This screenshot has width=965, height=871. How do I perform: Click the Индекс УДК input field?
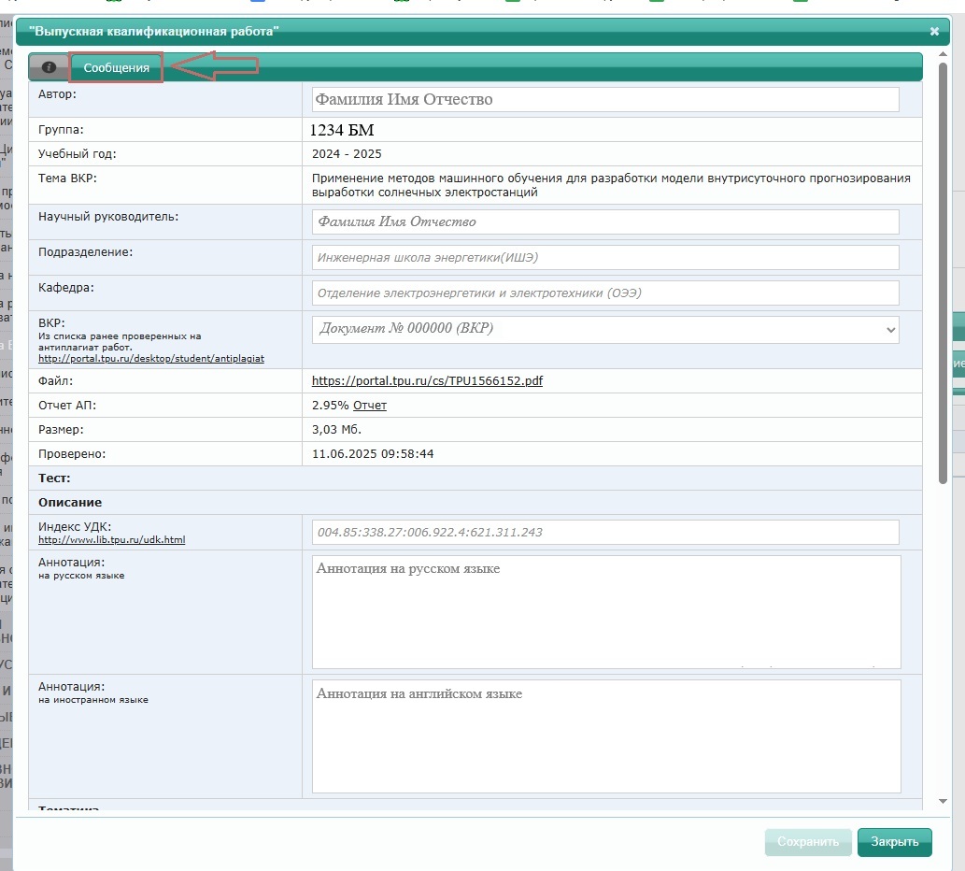point(605,533)
